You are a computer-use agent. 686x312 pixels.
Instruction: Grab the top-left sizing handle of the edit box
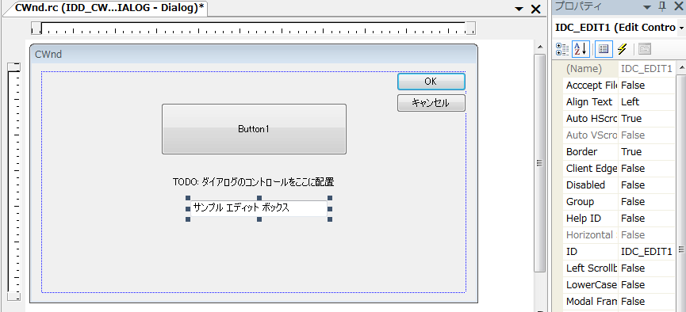tap(188, 198)
